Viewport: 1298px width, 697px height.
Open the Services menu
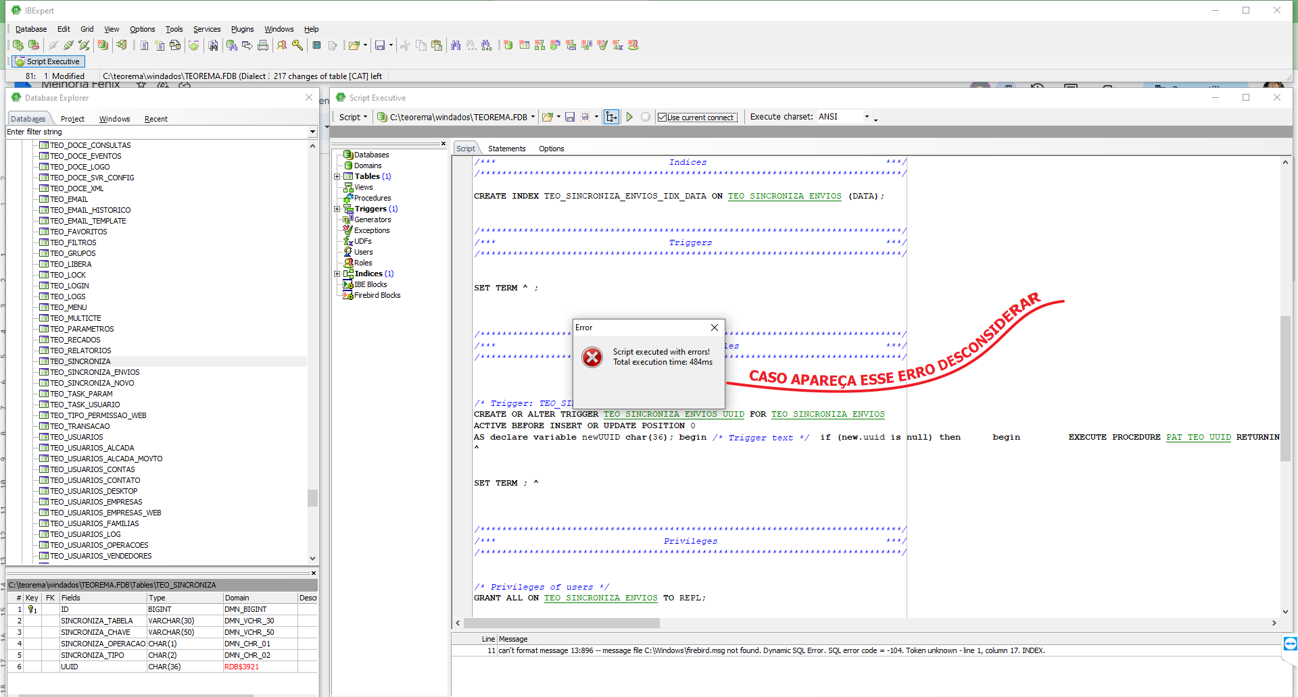(x=207, y=29)
